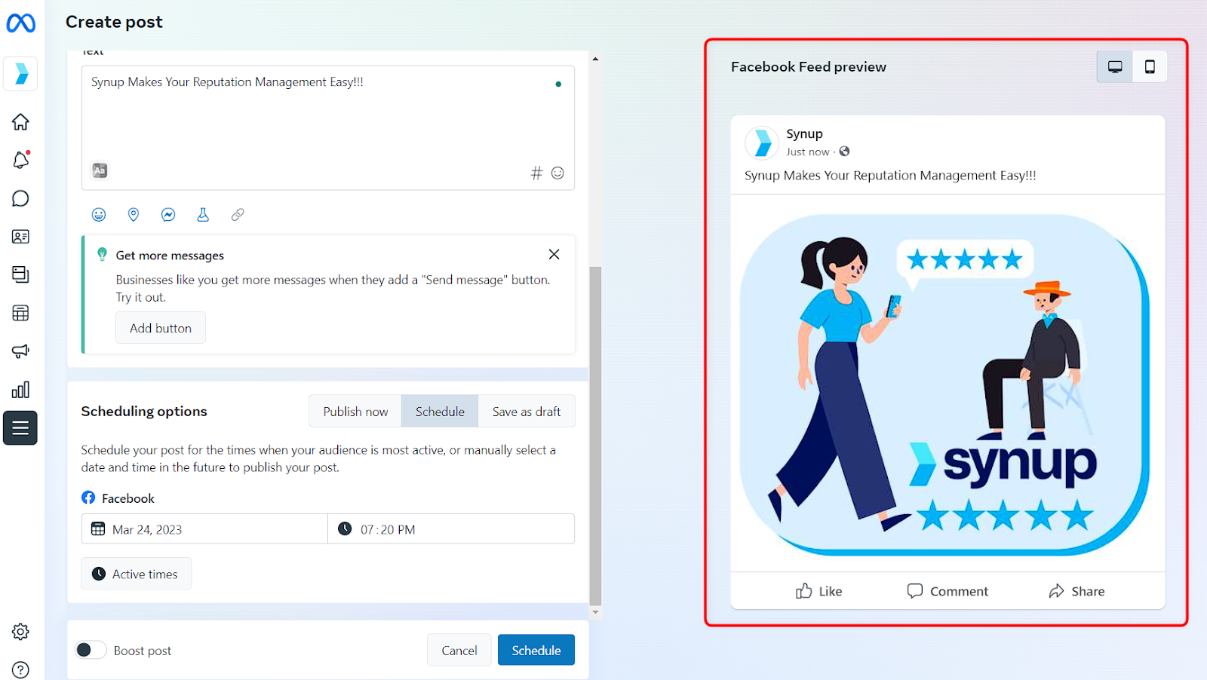Select the Publish now option
Image resolution: width=1207 pixels, height=680 pixels.
tap(355, 411)
